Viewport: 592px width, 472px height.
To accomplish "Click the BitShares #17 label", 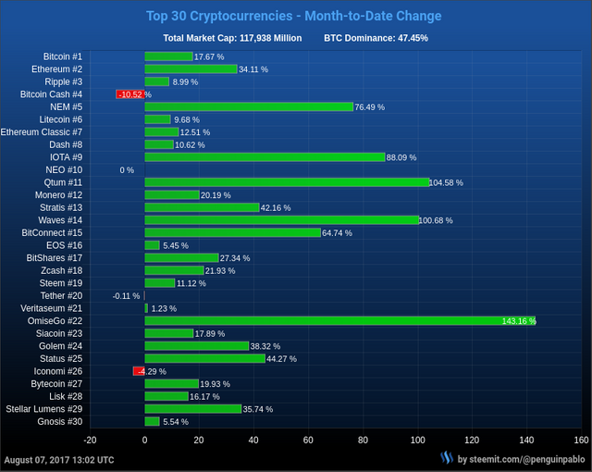I will [55, 258].
